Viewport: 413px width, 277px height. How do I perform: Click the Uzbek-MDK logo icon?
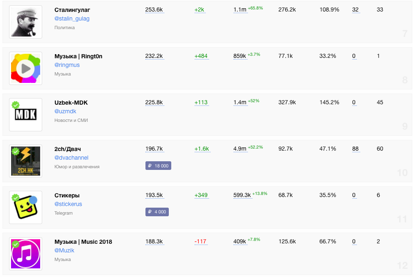click(25, 114)
